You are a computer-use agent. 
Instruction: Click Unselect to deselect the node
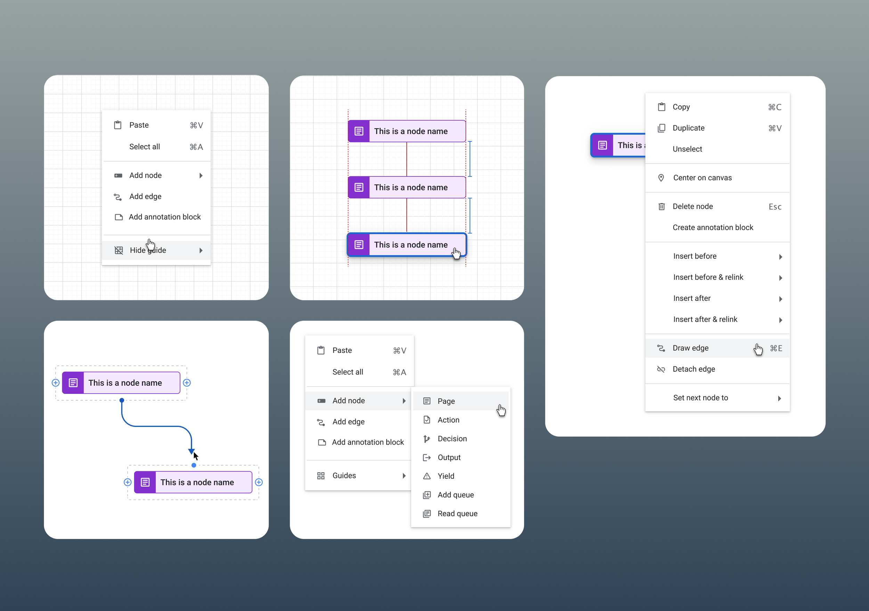point(687,149)
